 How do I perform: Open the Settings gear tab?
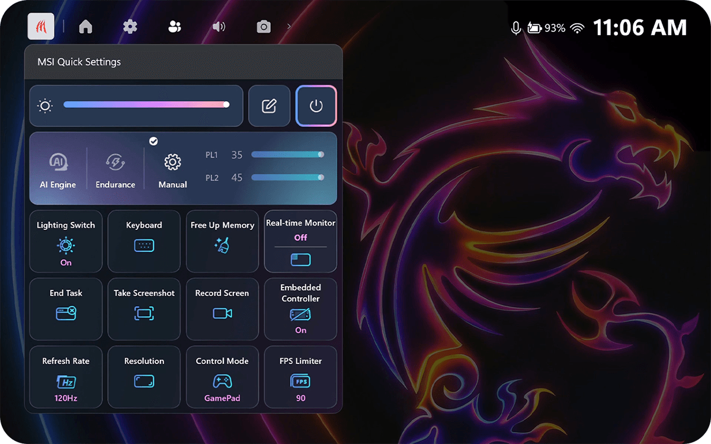[x=130, y=27]
